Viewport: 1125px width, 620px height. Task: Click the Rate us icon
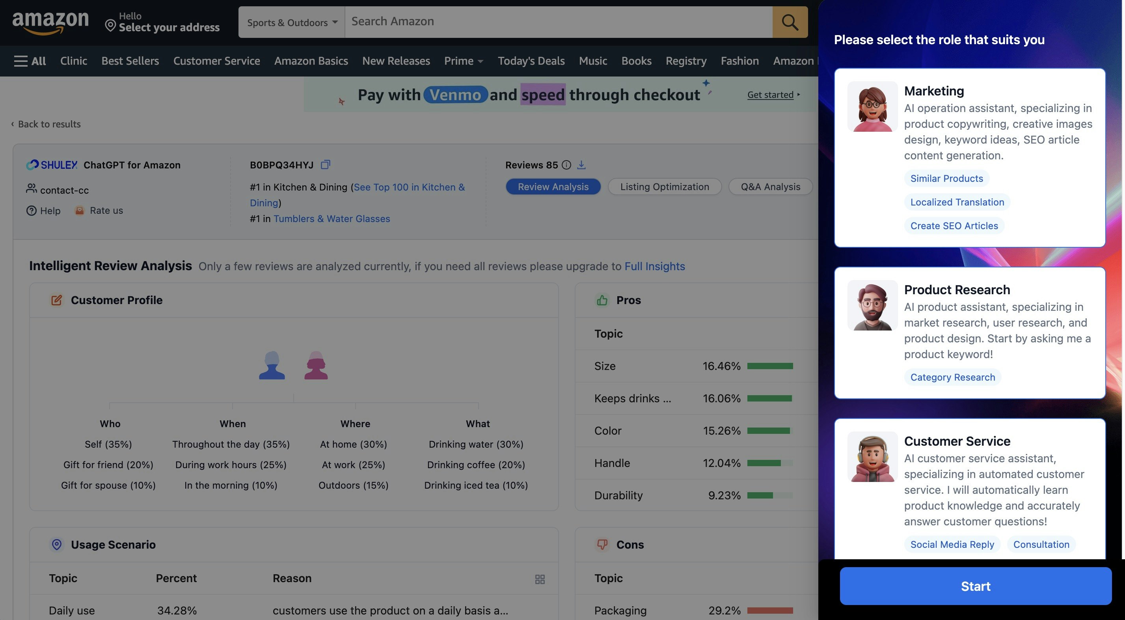point(80,211)
